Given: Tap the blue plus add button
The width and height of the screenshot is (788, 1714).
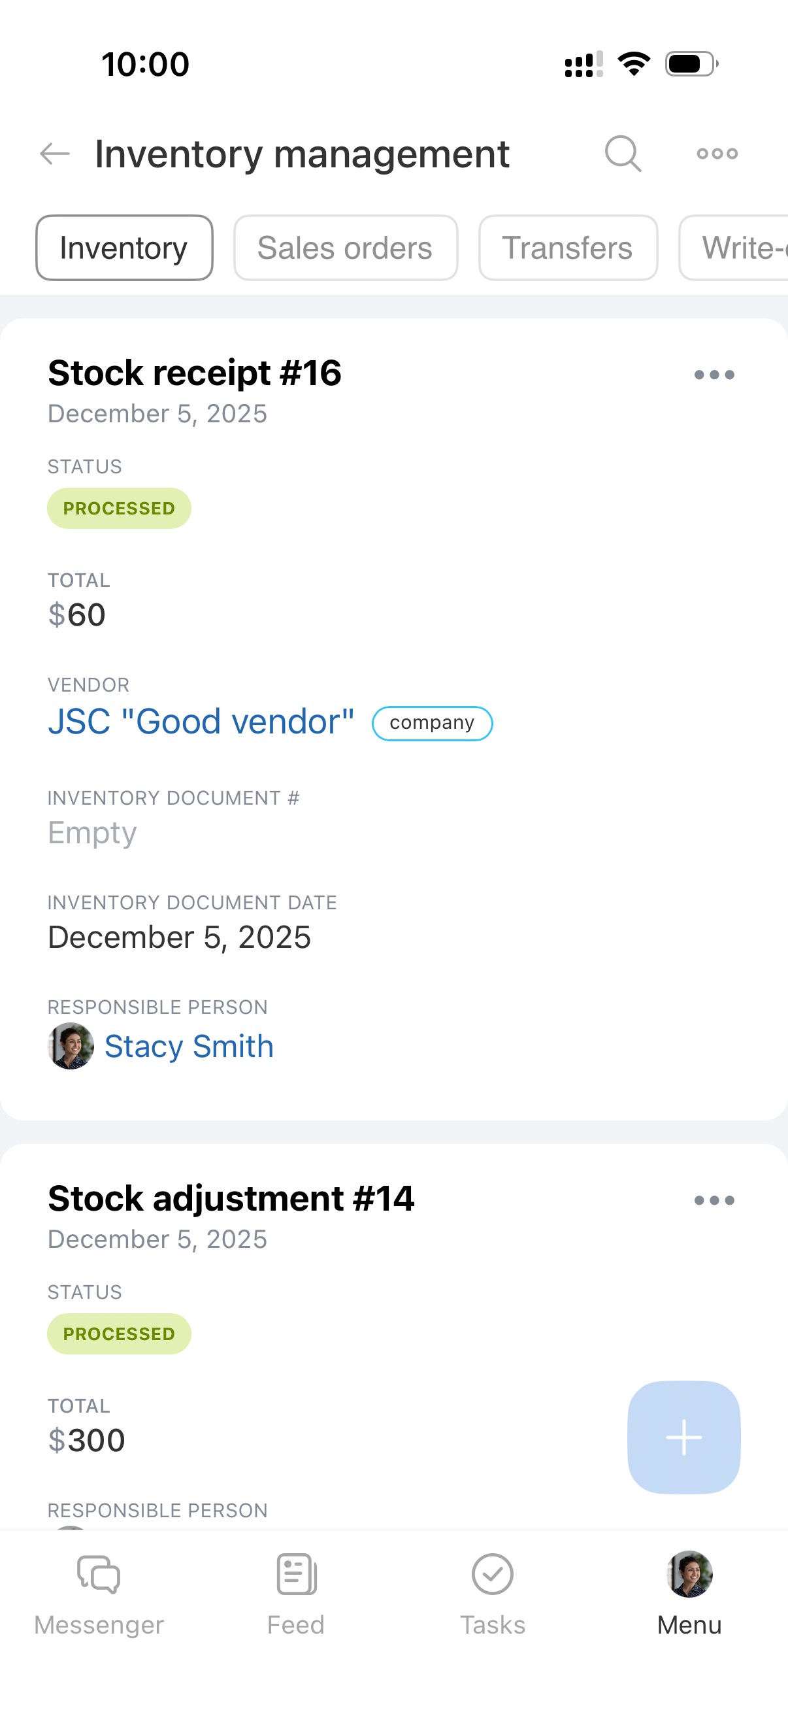Looking at the screenshot, I should [x=683, y=1437].
